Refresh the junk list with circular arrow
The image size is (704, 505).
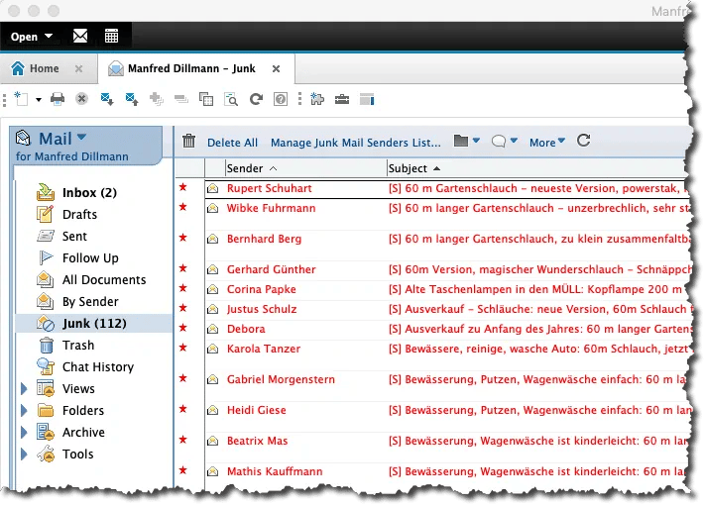click(x=583, y=142)
